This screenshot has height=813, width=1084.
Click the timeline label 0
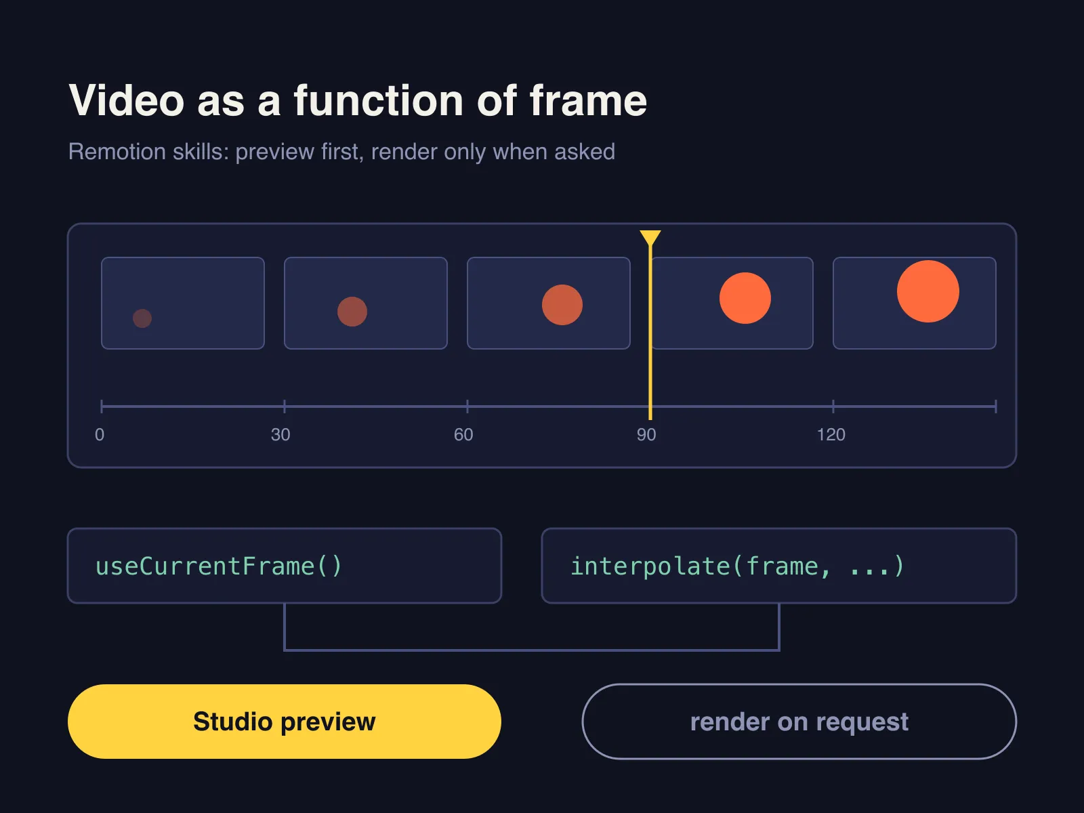[x=100, y=435]
